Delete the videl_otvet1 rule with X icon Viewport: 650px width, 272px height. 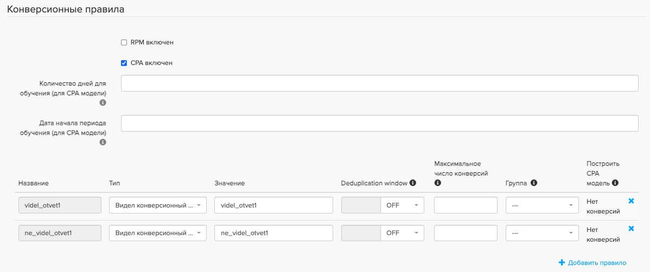click(631, 200)
